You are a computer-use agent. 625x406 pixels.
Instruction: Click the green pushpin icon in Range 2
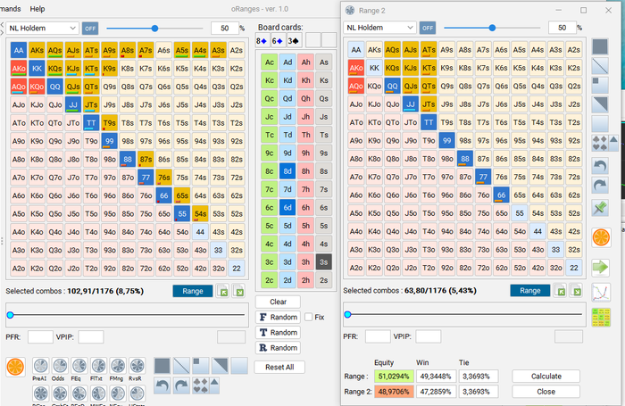tap(600, 208)
